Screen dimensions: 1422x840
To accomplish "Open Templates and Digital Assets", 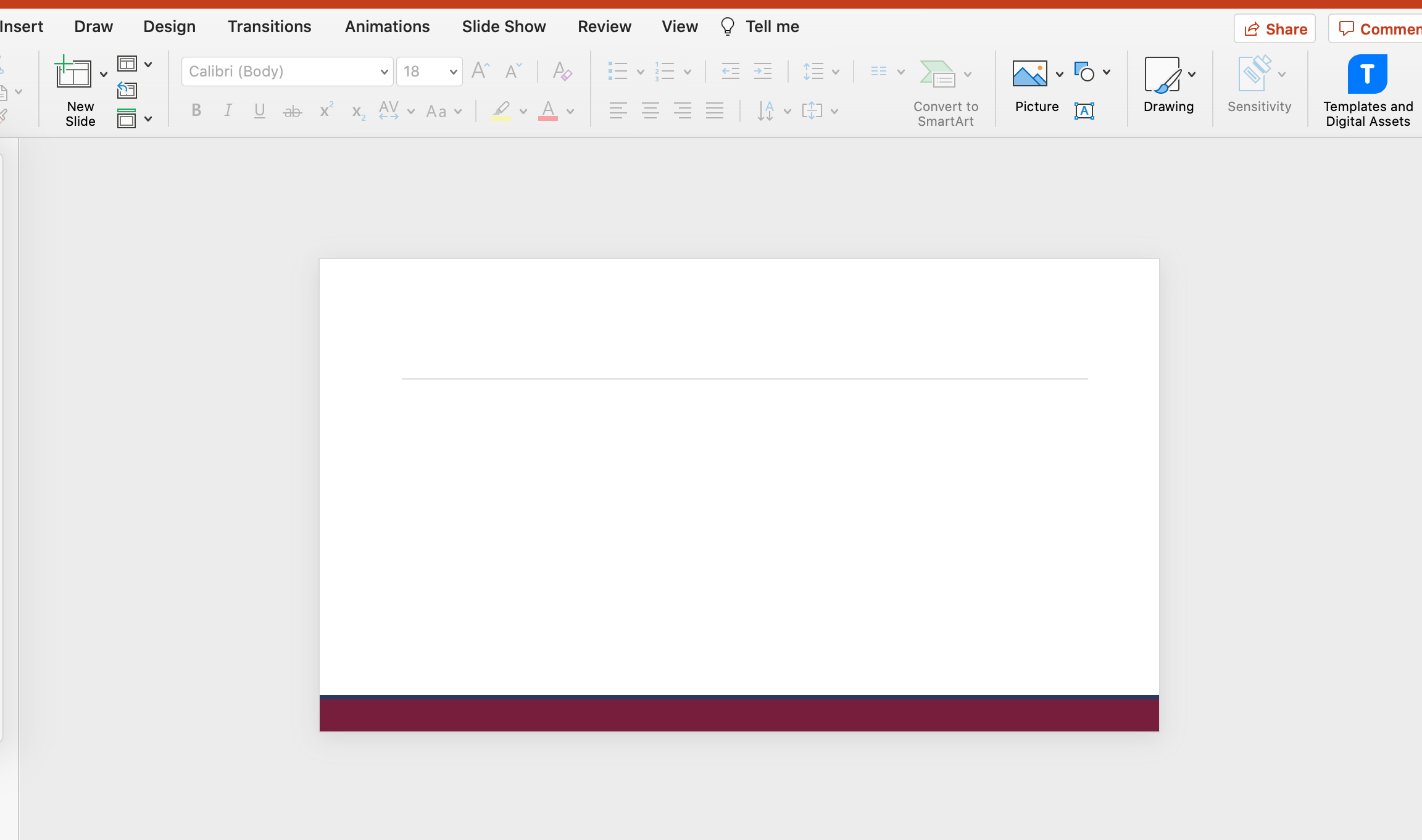I will [x=1367, y=74].
